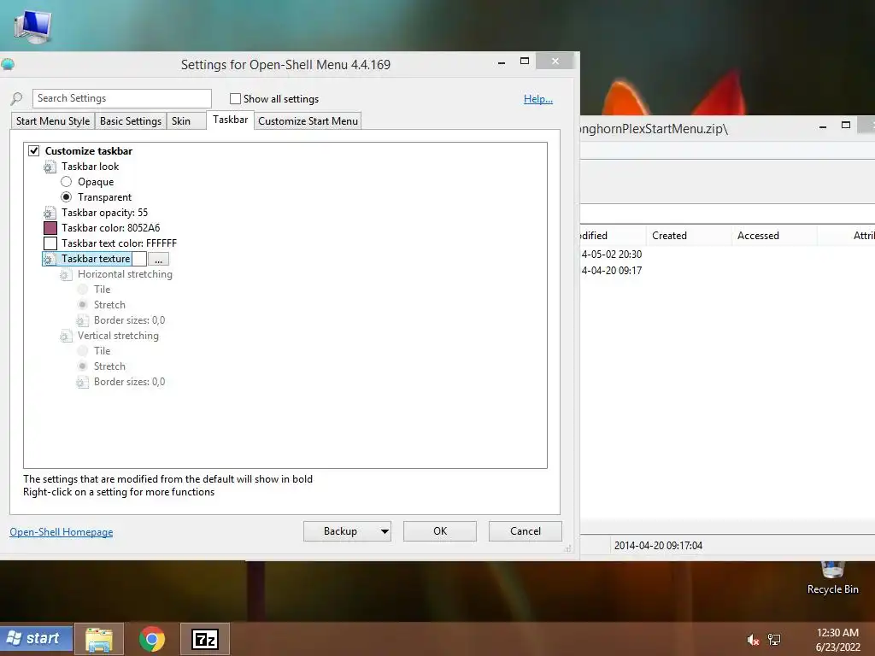Sort by Created column in 7-Zip window
This screenshot has width=875, height=656.
tap(688, 236)
